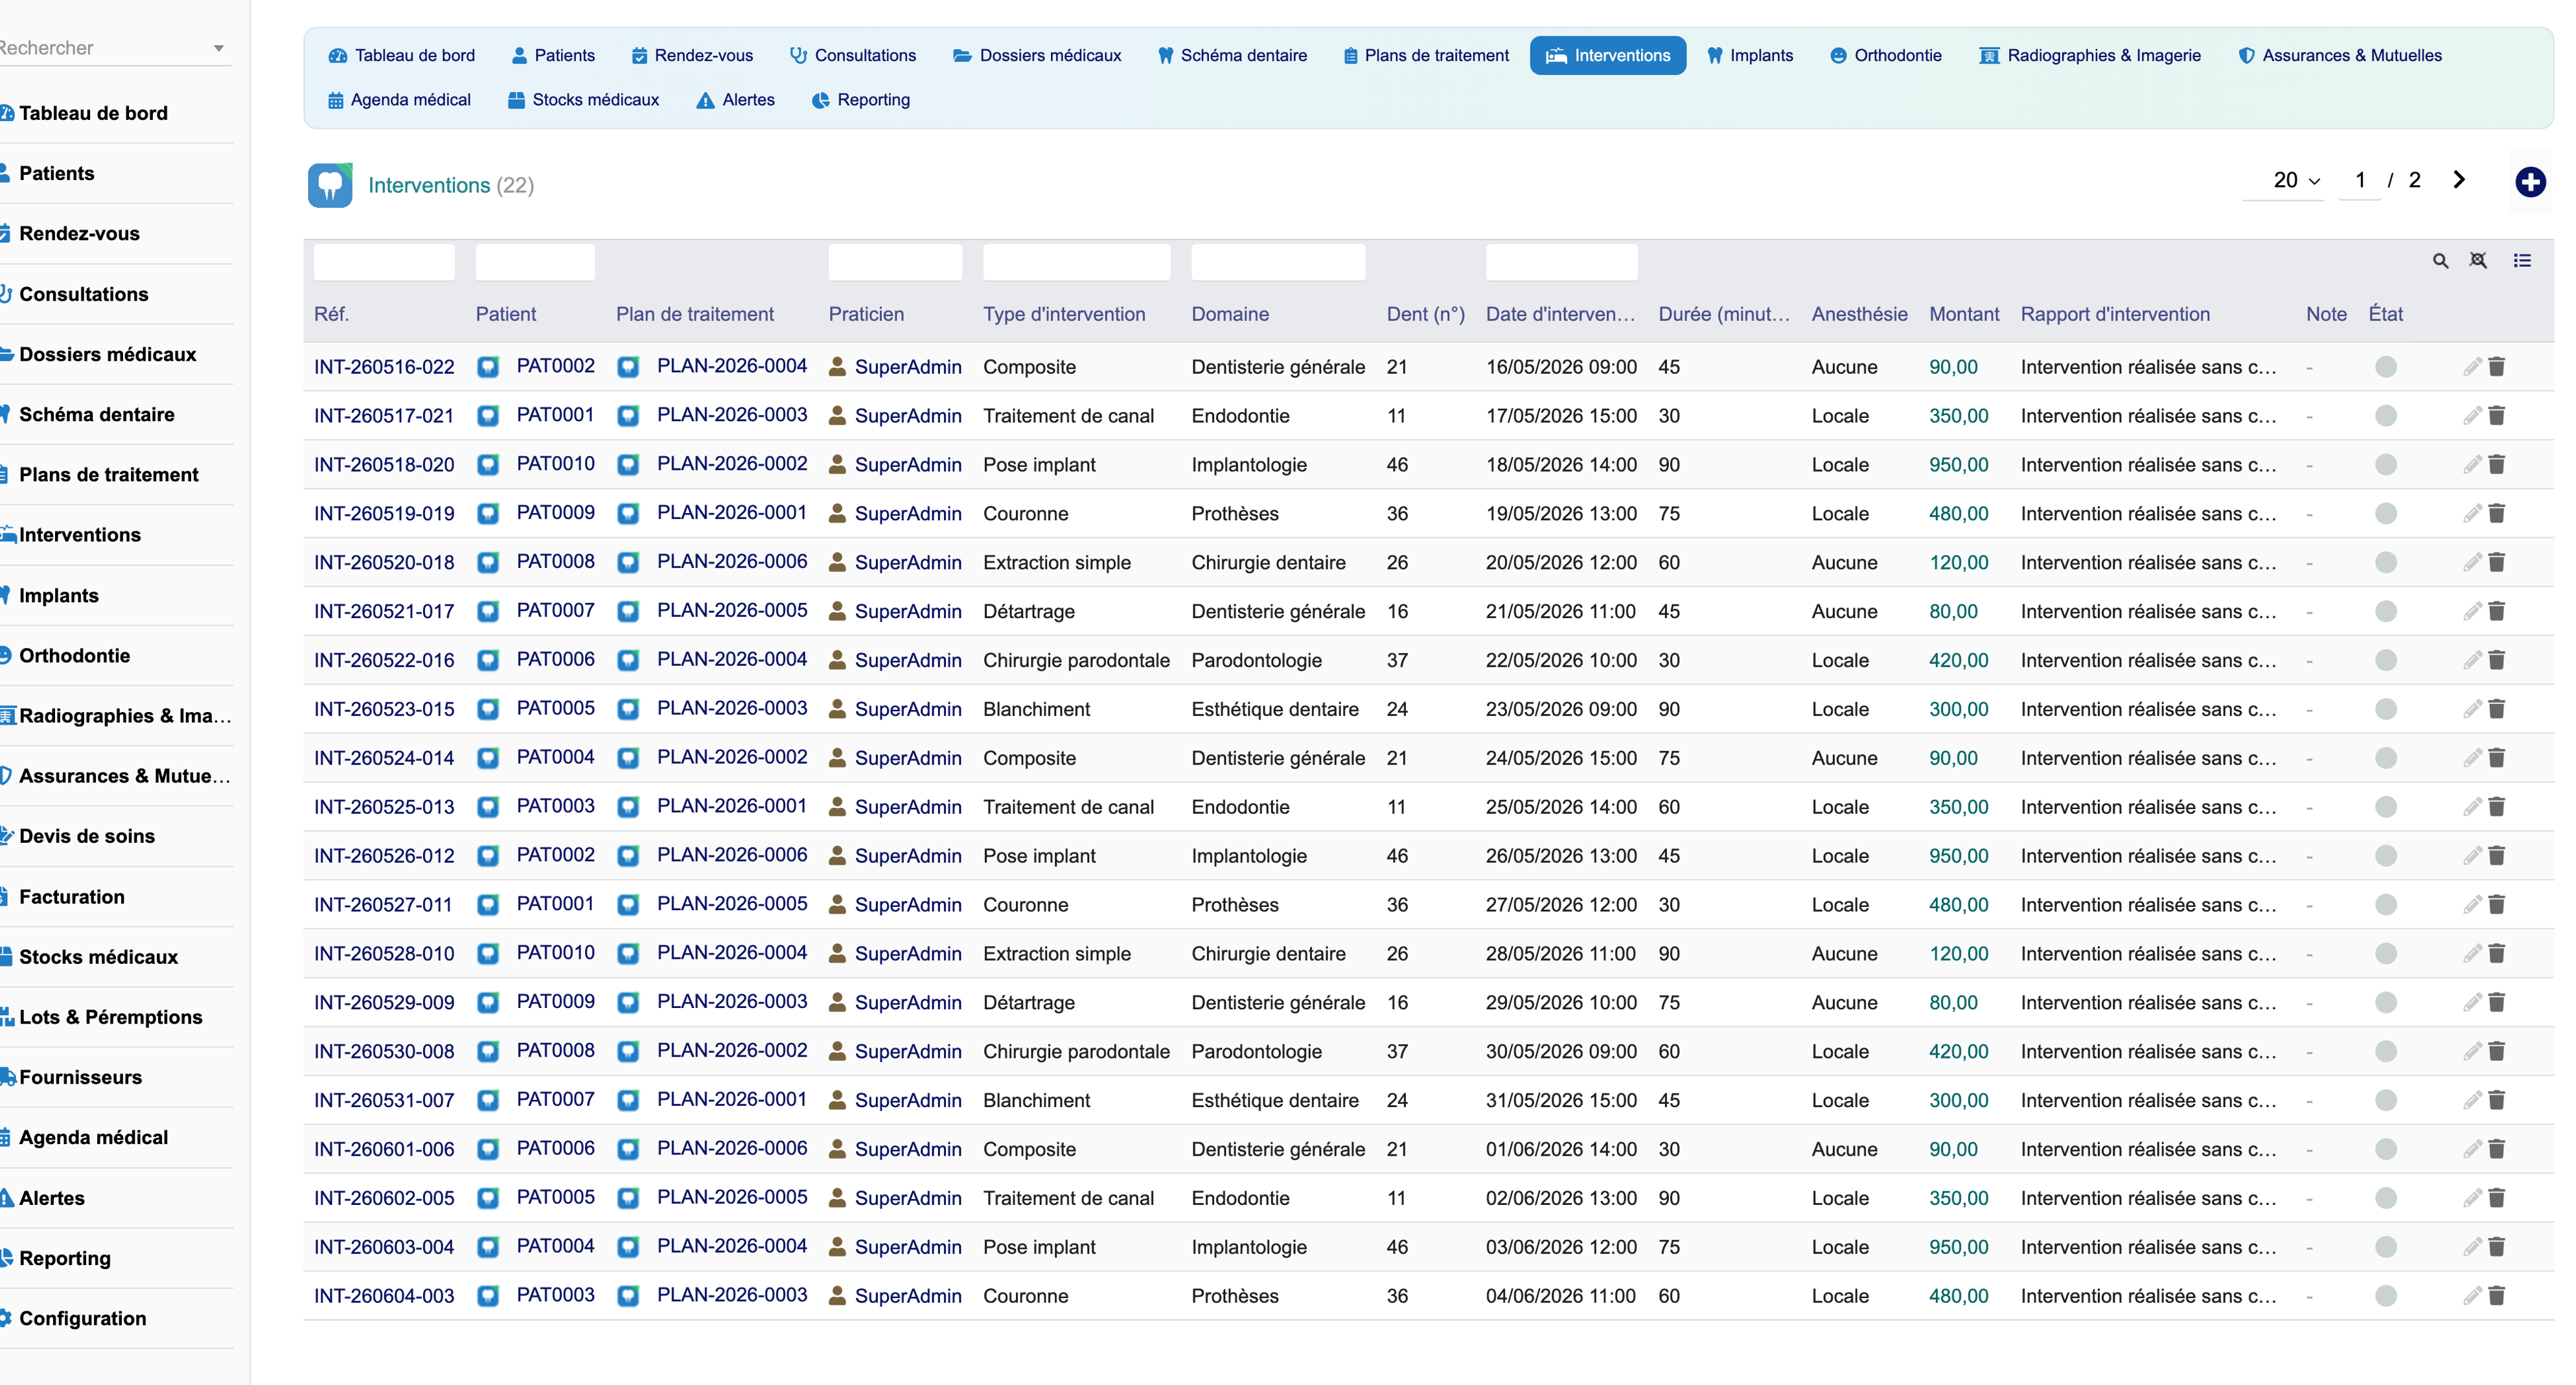Click the plan icon next to PLAN-2026-0003 in row INT-260517-021
The image size is (2576, 1385).
(x=628, y=416)
